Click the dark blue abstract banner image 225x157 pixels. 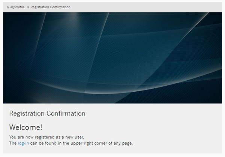tap(112, 58)
